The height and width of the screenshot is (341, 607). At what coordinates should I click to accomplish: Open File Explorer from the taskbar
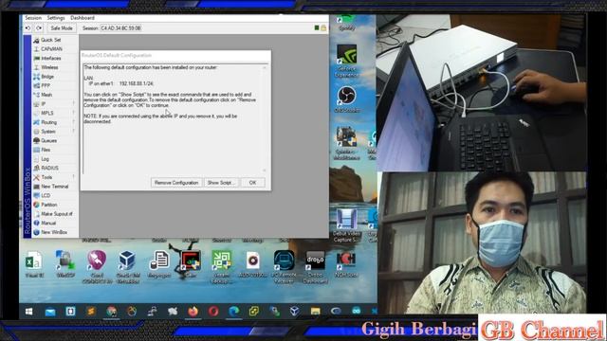(315, 312)
